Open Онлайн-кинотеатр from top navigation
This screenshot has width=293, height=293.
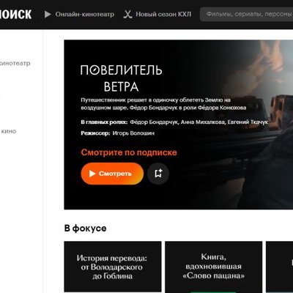click(x=85, y=15)
